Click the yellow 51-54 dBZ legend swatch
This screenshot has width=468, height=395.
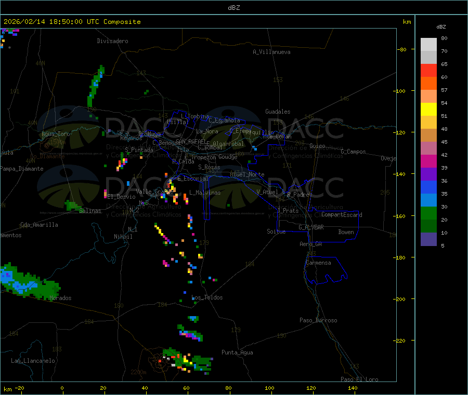click(428, 110)
